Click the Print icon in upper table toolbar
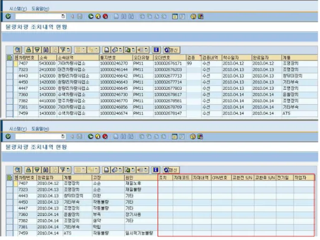 [x=106, y=50]
